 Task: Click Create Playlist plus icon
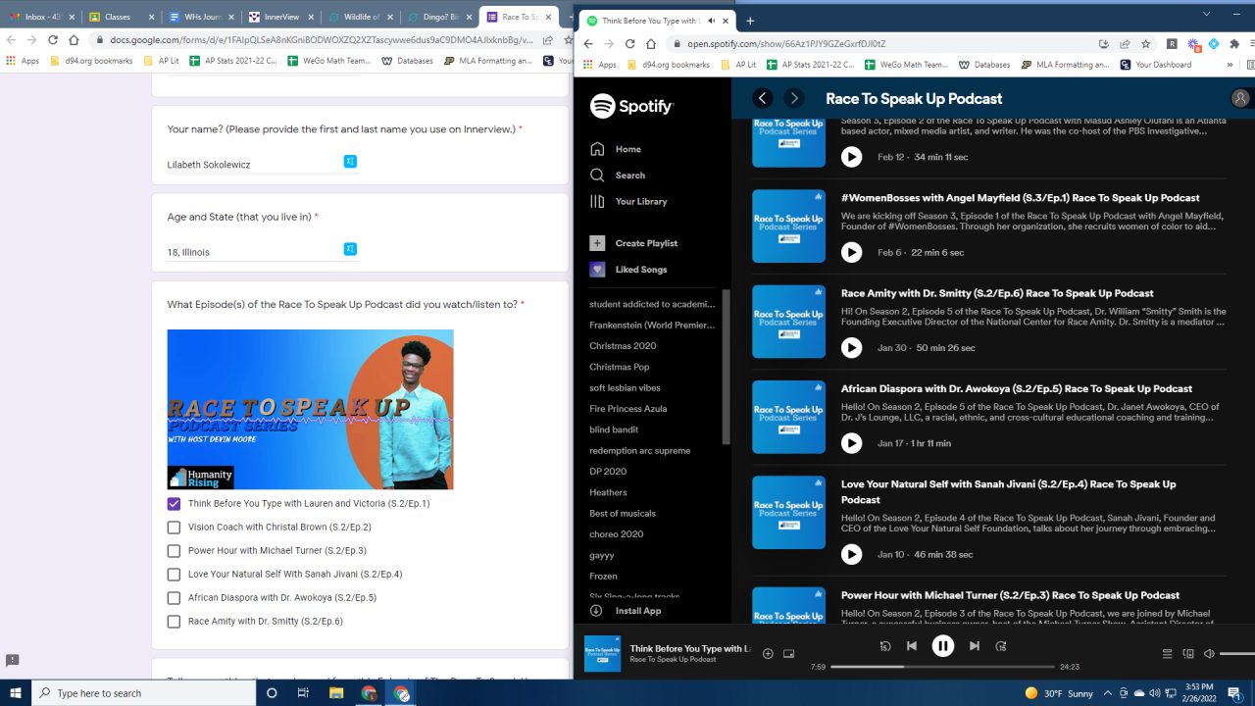point(597,243)
